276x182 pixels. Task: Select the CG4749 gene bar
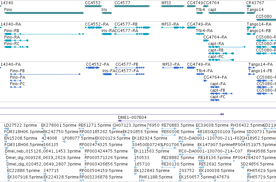pyautogui.click(x=192, y=6)
